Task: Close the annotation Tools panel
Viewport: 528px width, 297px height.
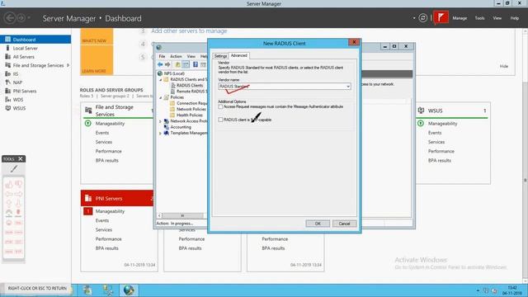Action: point(21,158)
